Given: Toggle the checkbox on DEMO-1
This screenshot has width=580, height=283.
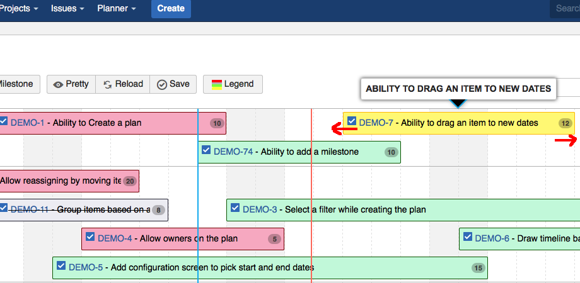Looking at the screenshot, I should 3,121.
